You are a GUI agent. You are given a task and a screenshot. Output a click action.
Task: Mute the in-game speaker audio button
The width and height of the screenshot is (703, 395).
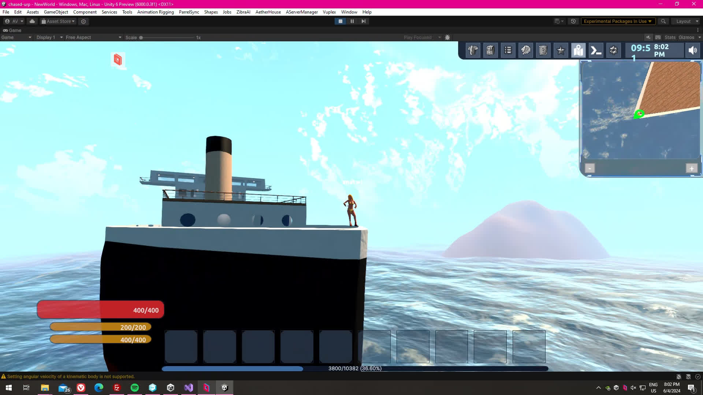click(x=692, y=50)
